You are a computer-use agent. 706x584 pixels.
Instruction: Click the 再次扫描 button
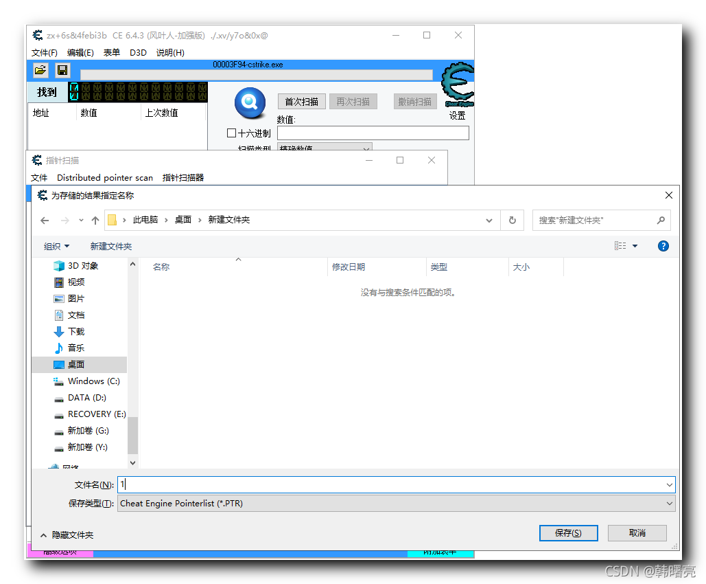tap(353, 102)
